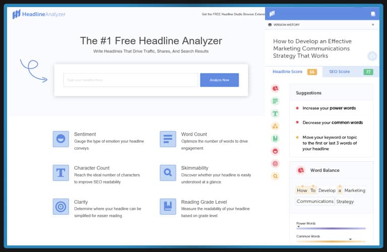
Task: Click the Skimmability feature heading
Action: pyautogui.click(x=195, y=168)
